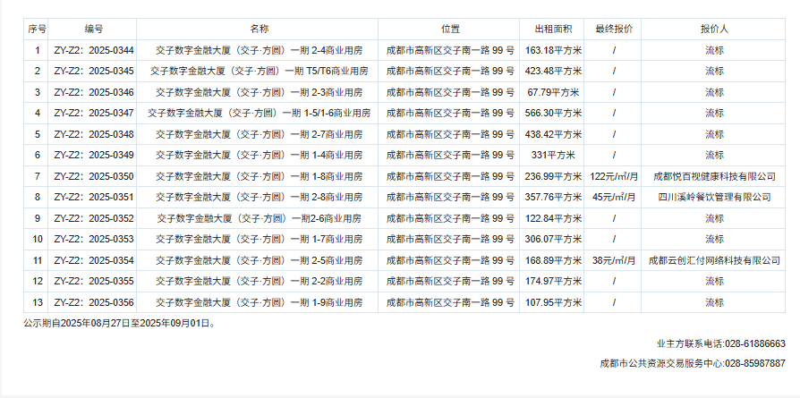Viewport: 800px width, 398px height.
Task: Click the 序号 column header
Action: pos(37,30)
